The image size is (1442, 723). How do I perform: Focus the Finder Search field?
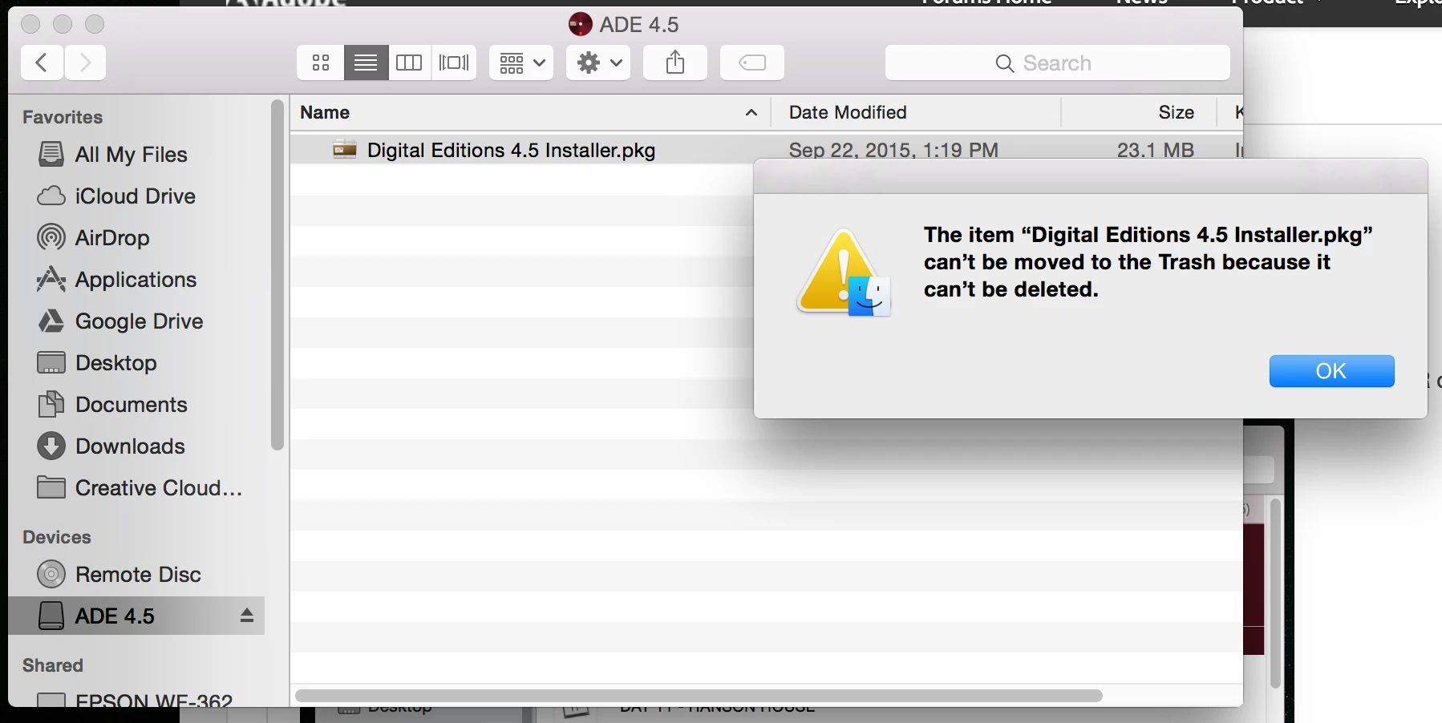click(x=1057, y=63)
